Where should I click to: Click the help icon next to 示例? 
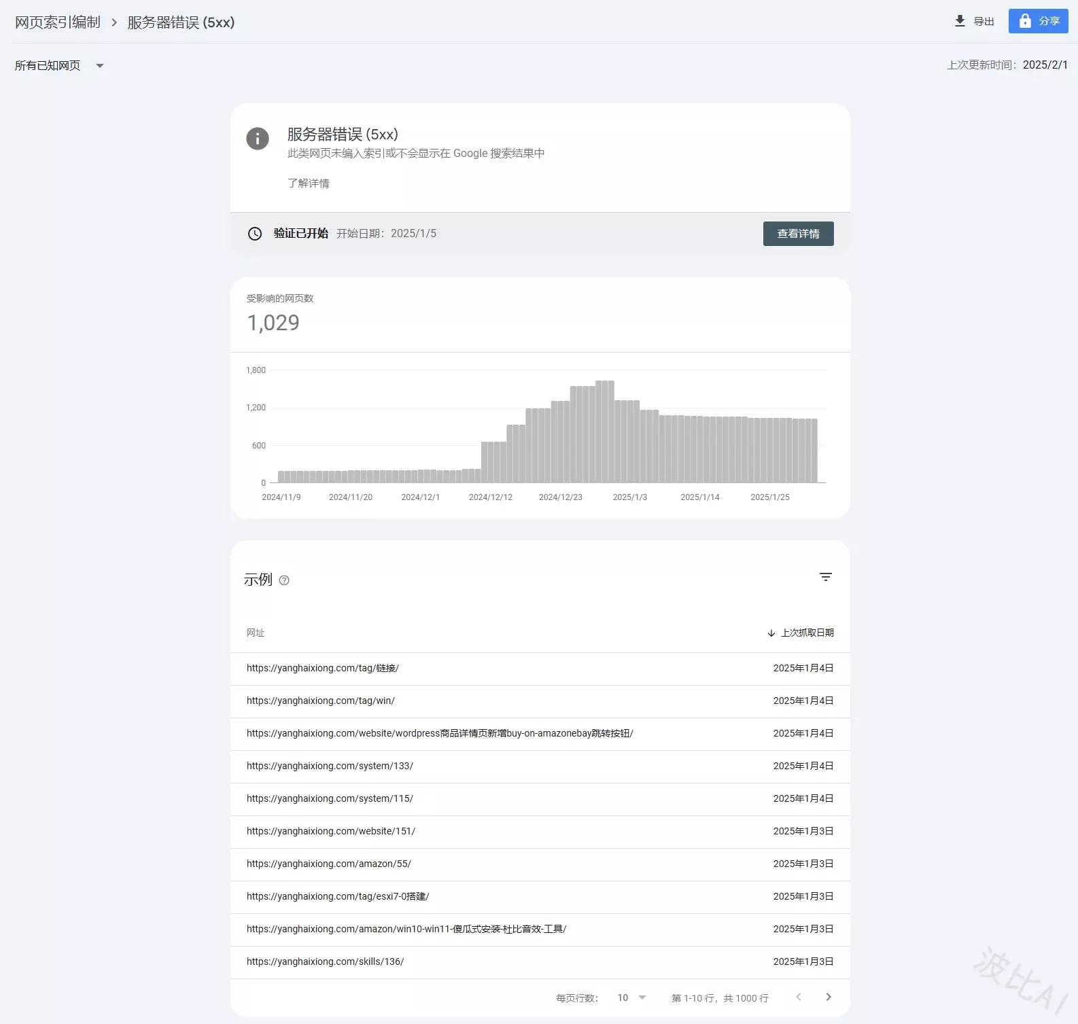(x=284, y=580)
